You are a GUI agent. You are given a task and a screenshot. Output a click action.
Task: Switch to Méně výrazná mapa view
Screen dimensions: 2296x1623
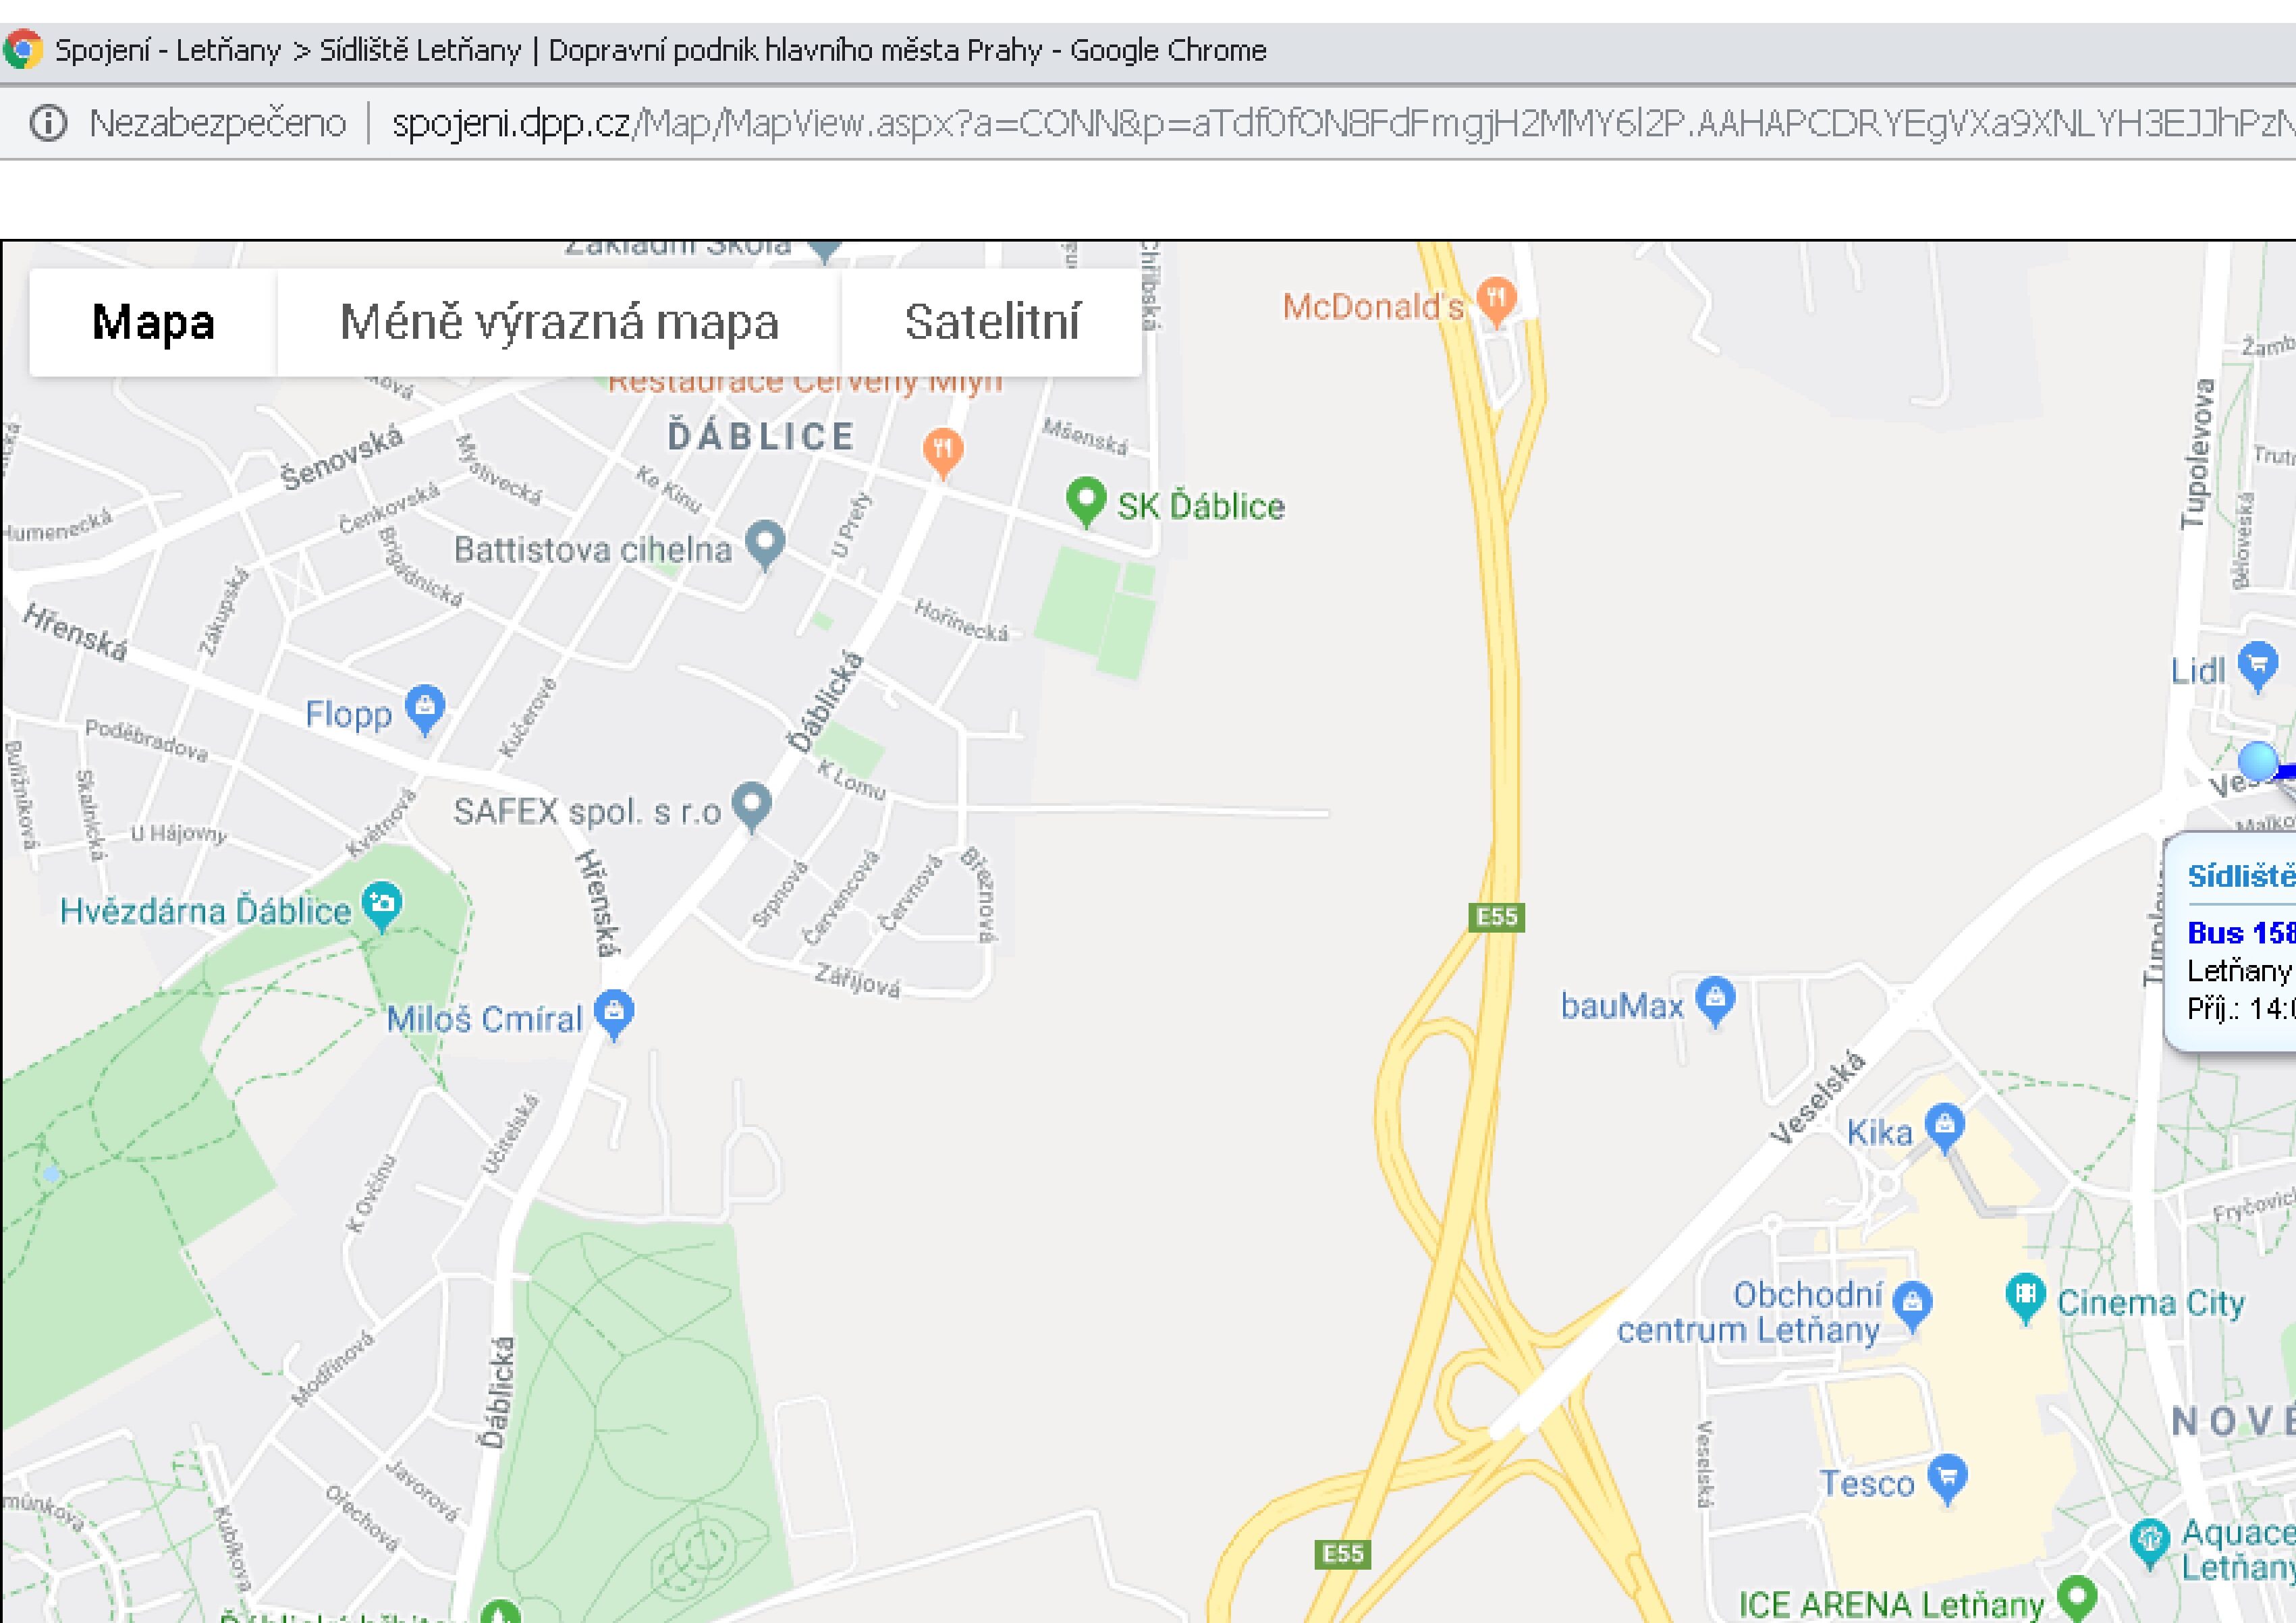pos(559,322)
